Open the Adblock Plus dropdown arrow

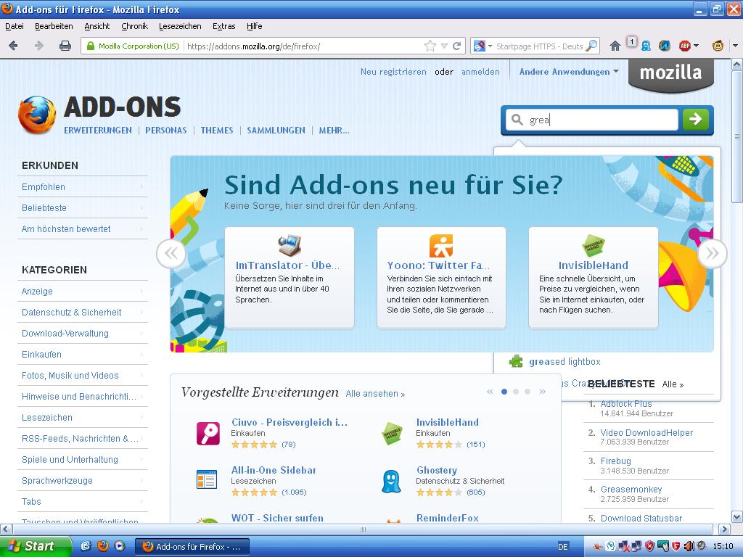tap(696, 46)
